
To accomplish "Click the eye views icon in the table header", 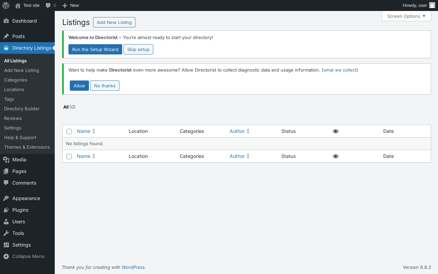I will click(x=336, y=131).
